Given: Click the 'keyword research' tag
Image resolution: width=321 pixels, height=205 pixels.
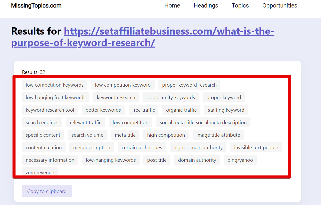Looking at the screenshot, I should [116, 97].
